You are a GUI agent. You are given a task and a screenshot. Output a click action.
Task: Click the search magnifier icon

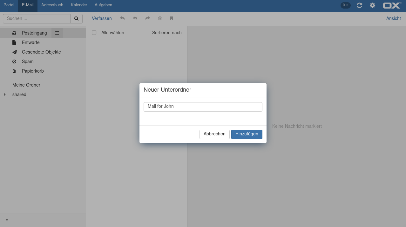(x=76, y=19)
